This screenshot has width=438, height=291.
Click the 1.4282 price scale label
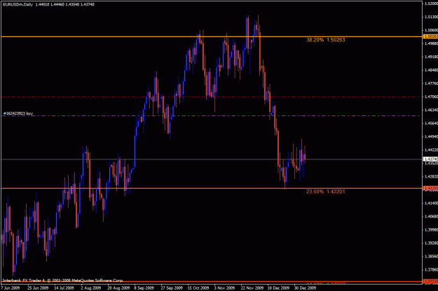pos(431,176)
